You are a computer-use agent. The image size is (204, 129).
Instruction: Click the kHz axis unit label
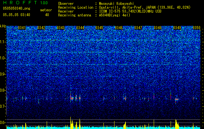click(3, 26)
